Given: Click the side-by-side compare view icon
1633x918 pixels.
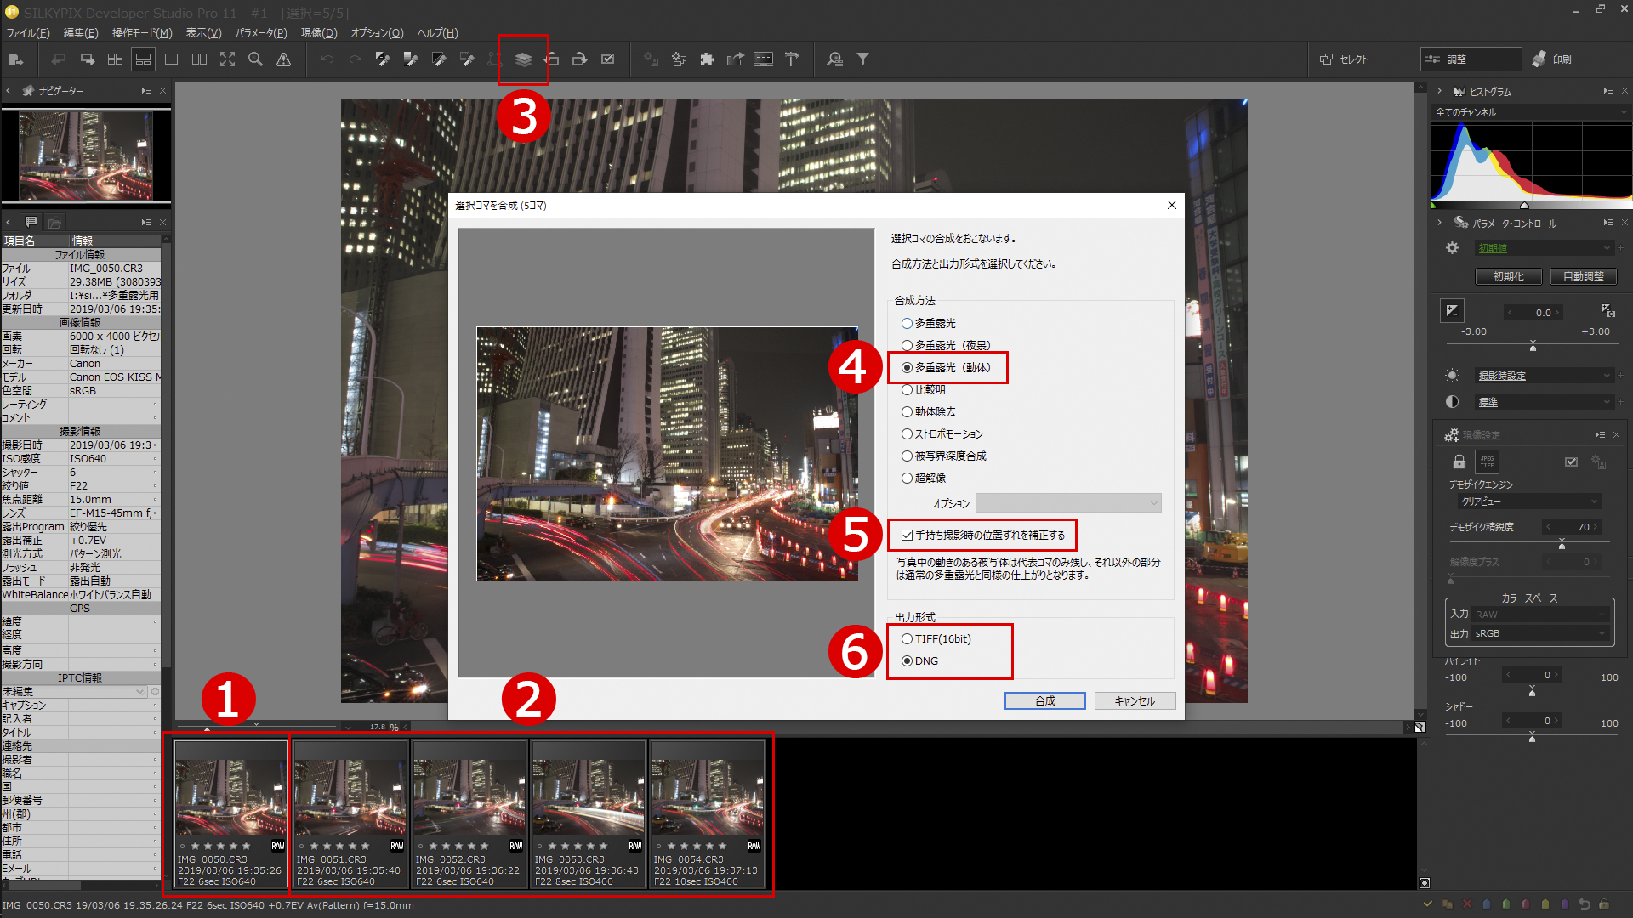Looking at the screenshot, I should click(x=199, y=59).
